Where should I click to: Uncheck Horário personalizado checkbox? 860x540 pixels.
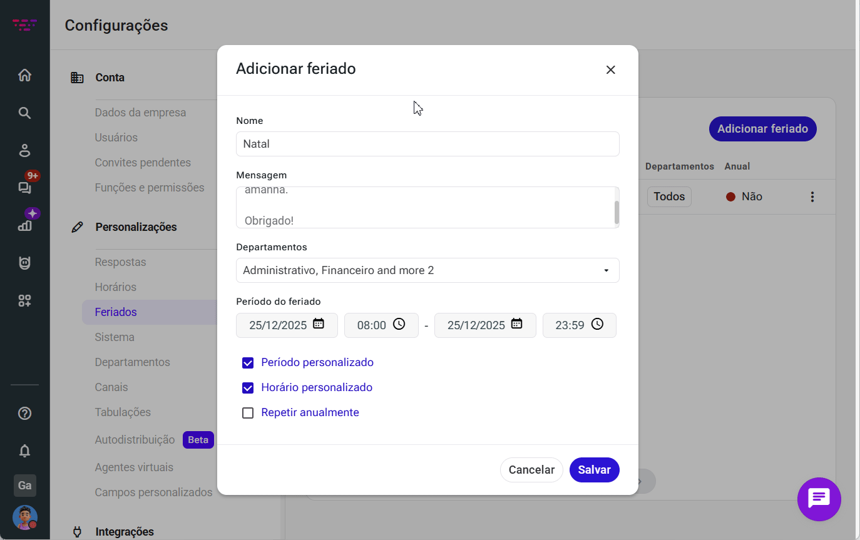click(248, 388)
